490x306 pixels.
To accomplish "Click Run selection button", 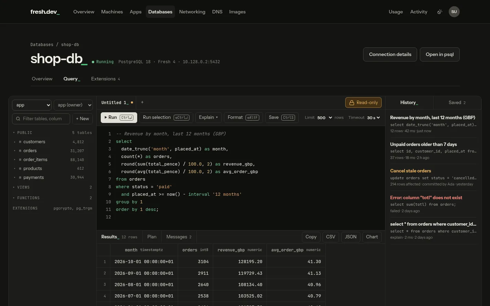I will coord(166,117).
